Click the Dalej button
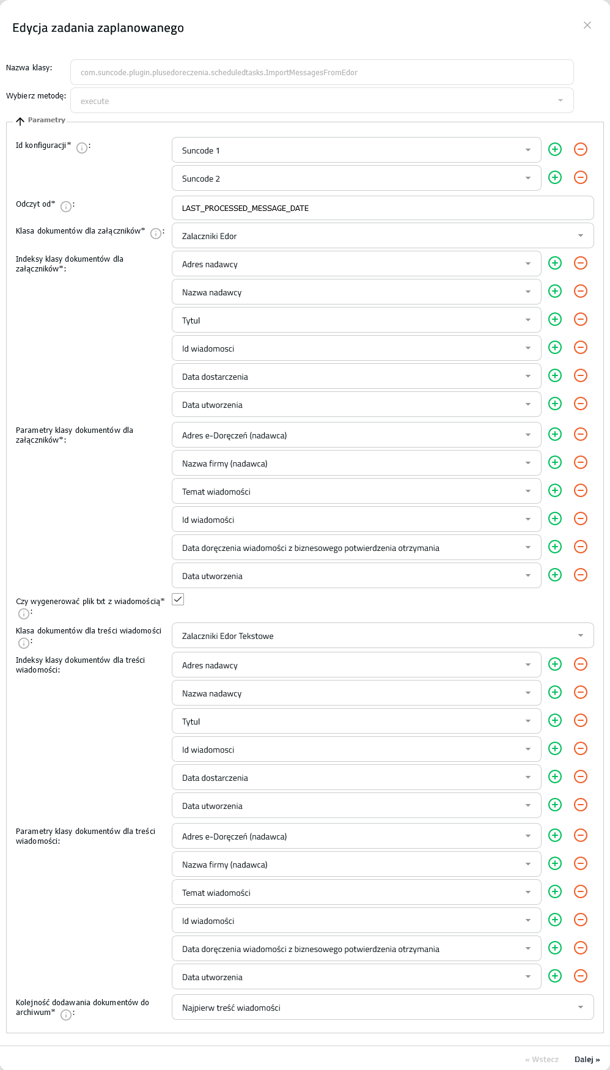The image size is (610, 1070). (587, 1059)
